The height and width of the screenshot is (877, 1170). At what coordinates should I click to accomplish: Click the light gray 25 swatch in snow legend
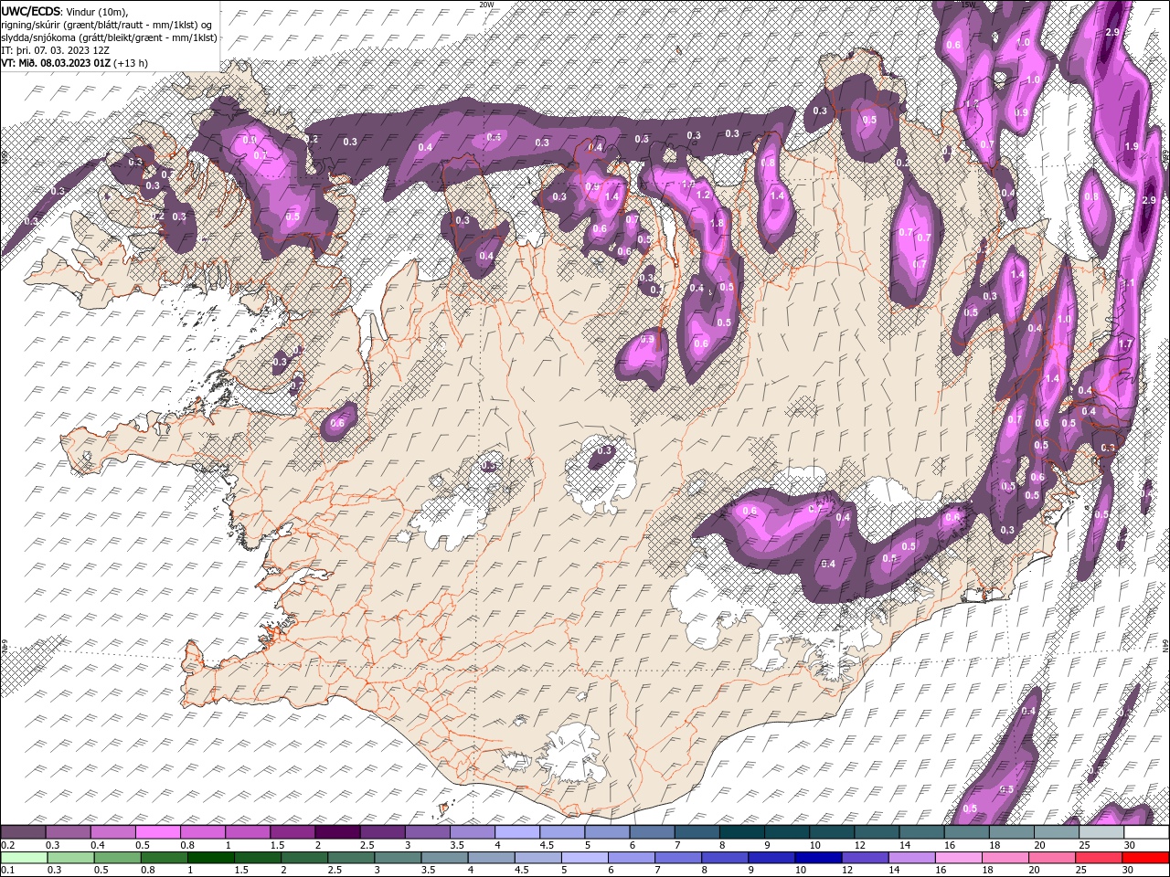[1101, 832]
